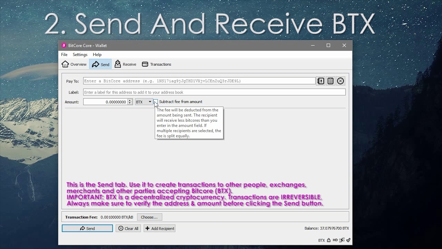442x249 pixels.
Task: Open the Help menu
Action: click(97, 55)
